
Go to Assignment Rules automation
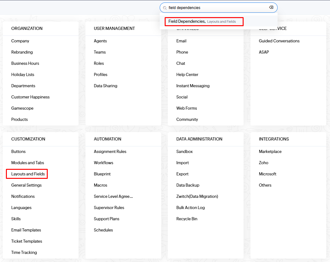(x=110, y=151)
